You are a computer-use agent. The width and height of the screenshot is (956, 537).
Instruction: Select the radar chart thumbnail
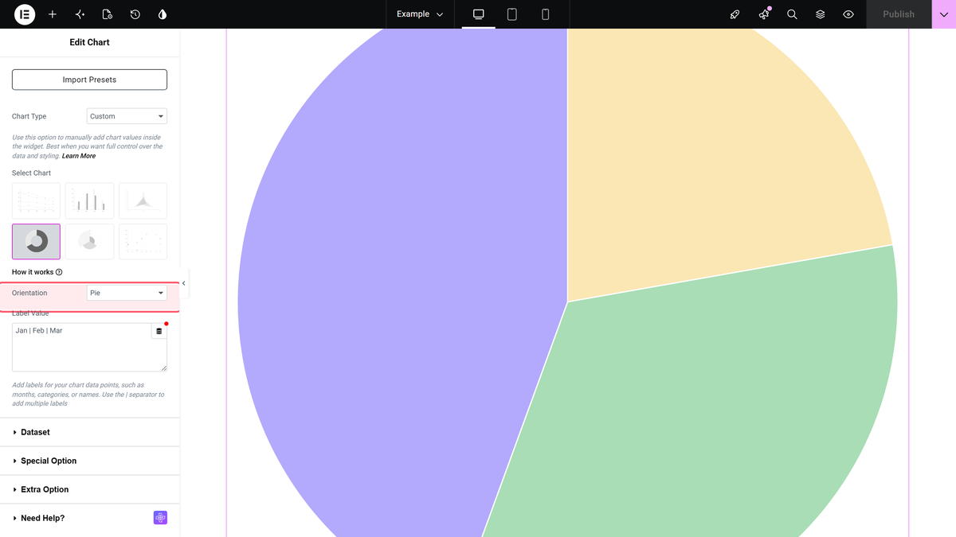(x=143, y=200)
